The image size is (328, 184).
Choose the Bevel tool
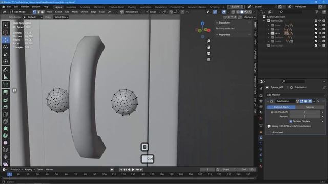(x=6, y=107)
